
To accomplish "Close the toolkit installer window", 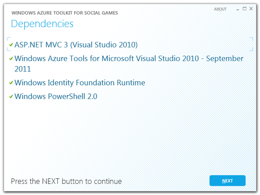I will click(x=251, y=8).
